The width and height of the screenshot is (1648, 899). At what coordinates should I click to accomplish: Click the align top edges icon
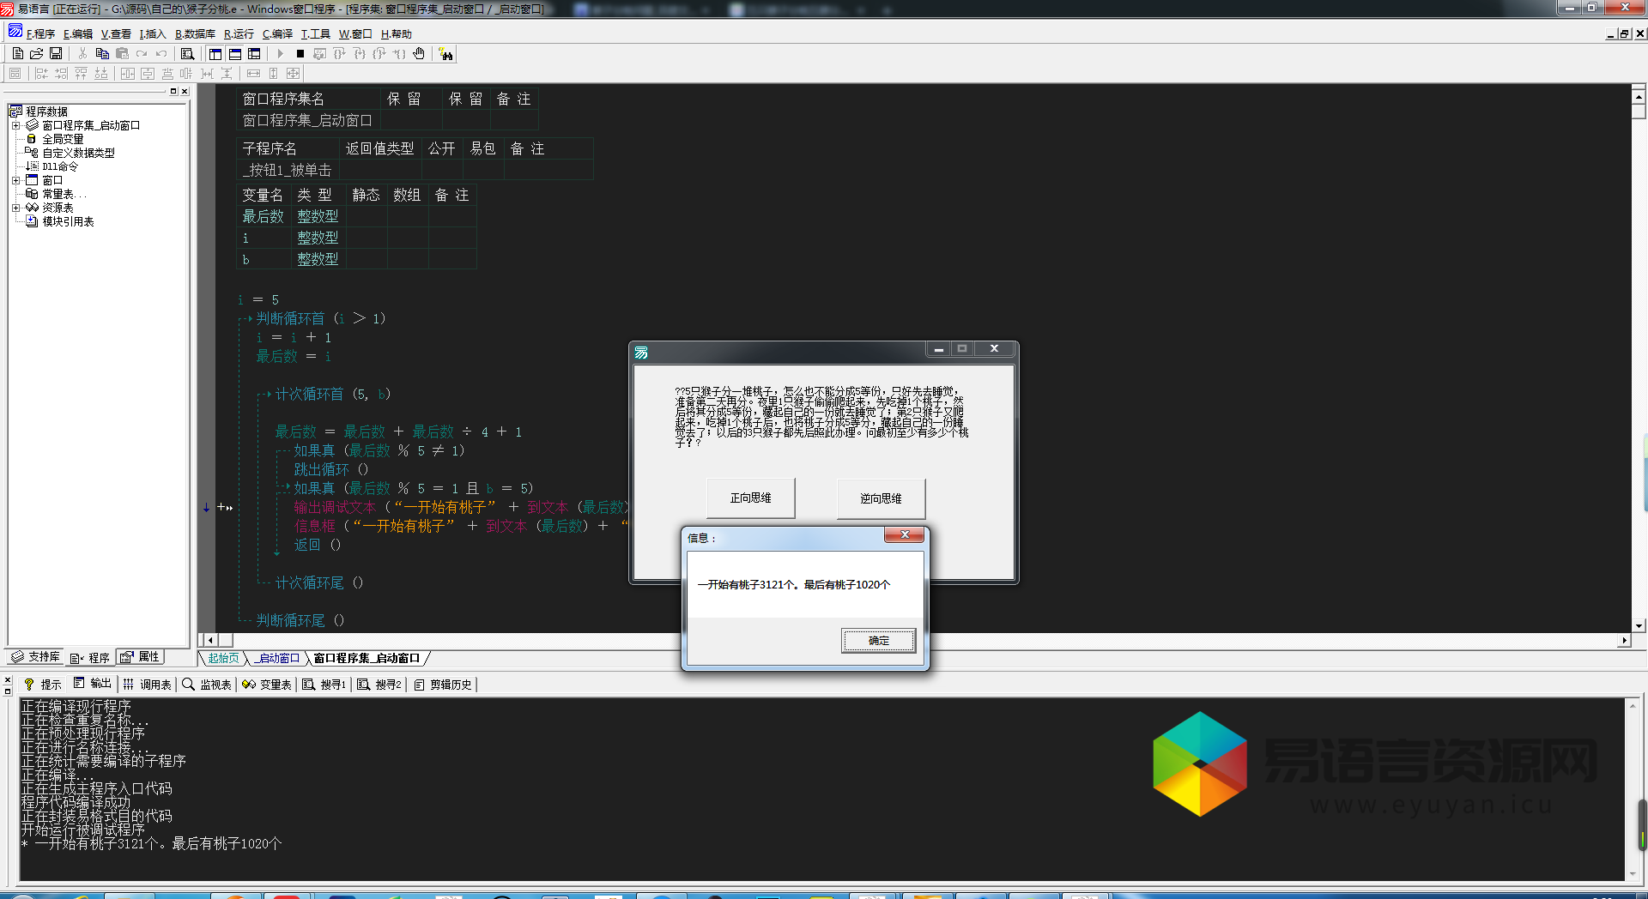coord(81,74)
